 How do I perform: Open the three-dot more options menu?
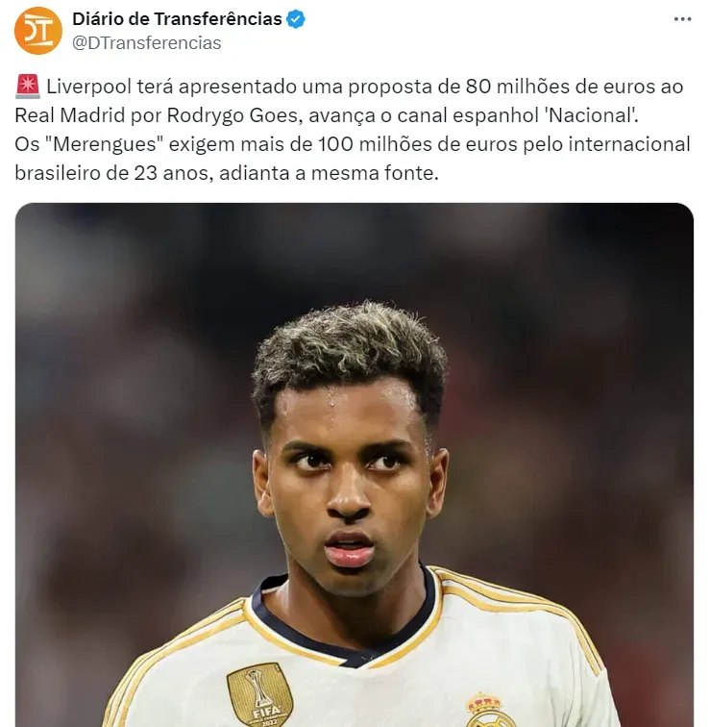click(x=682, y=19)
